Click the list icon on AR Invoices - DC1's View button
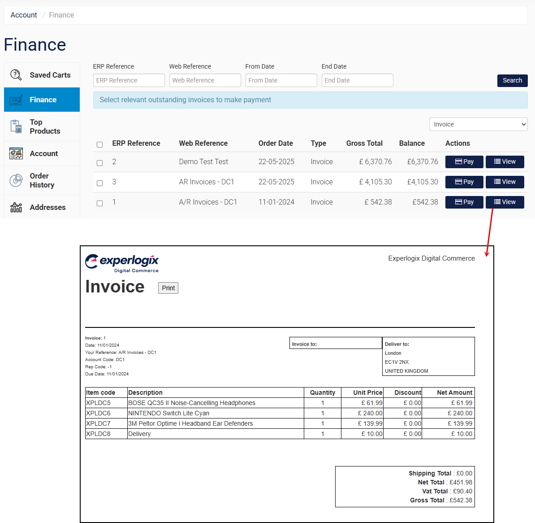The width and height of the screenshot is (535, 523). (496, 182)
